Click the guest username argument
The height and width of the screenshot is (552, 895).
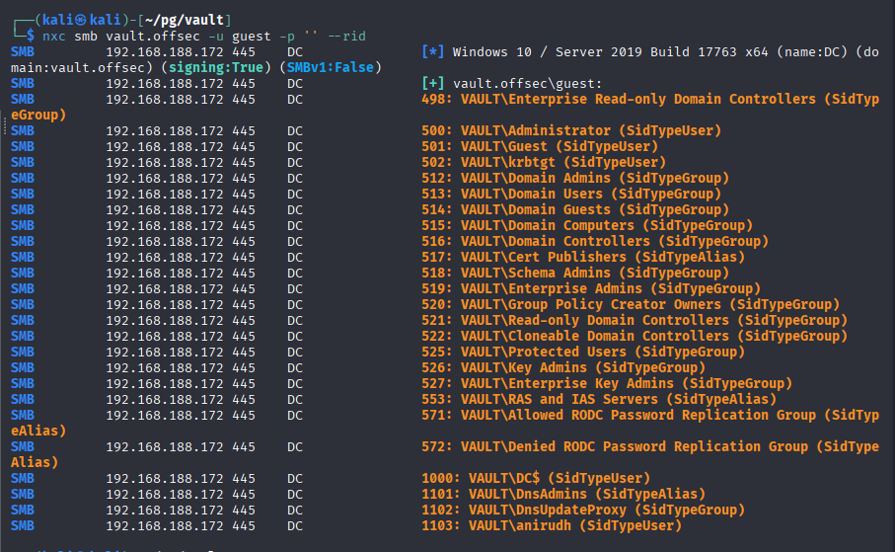pos(252,36)
